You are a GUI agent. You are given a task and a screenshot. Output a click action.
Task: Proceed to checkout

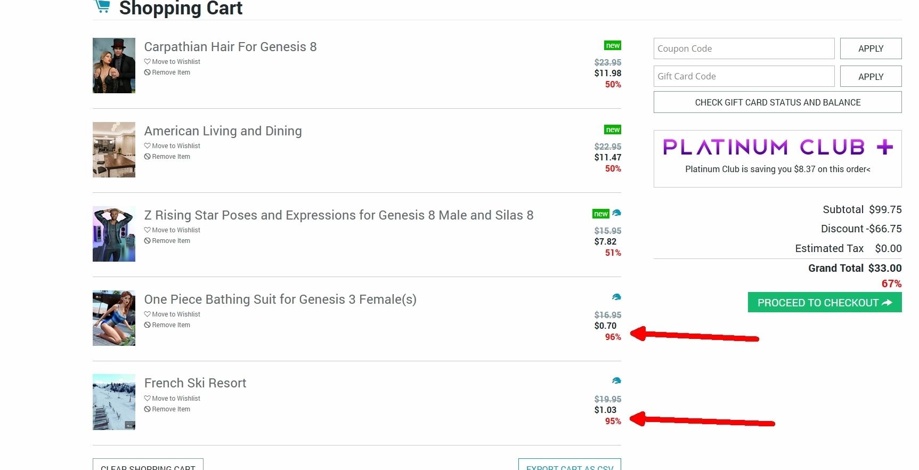(824, 303)
